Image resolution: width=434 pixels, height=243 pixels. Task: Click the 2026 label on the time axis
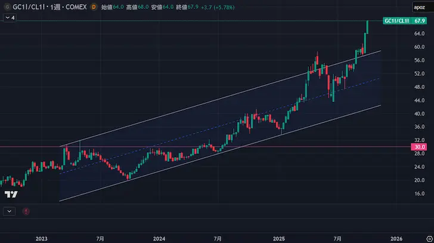click(396, 238)
